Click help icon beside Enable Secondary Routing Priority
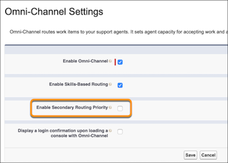The image size is (228, 163). pyautogui.click(x=110, y=108)
